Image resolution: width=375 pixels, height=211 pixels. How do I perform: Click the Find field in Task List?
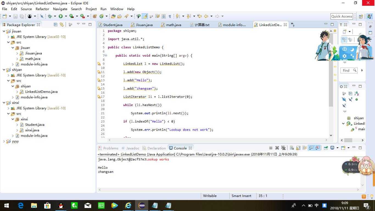[x=349, y=70]
